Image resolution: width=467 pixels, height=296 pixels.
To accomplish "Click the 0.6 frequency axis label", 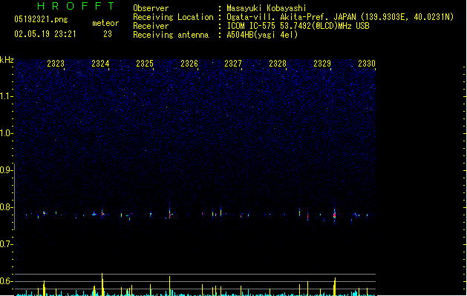I will coord(5,281).
